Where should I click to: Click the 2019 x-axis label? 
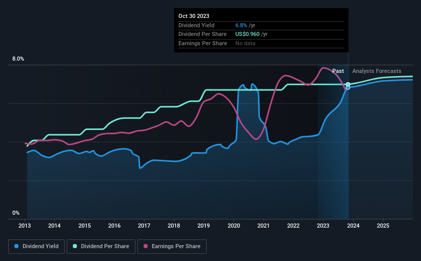[204, 226]
